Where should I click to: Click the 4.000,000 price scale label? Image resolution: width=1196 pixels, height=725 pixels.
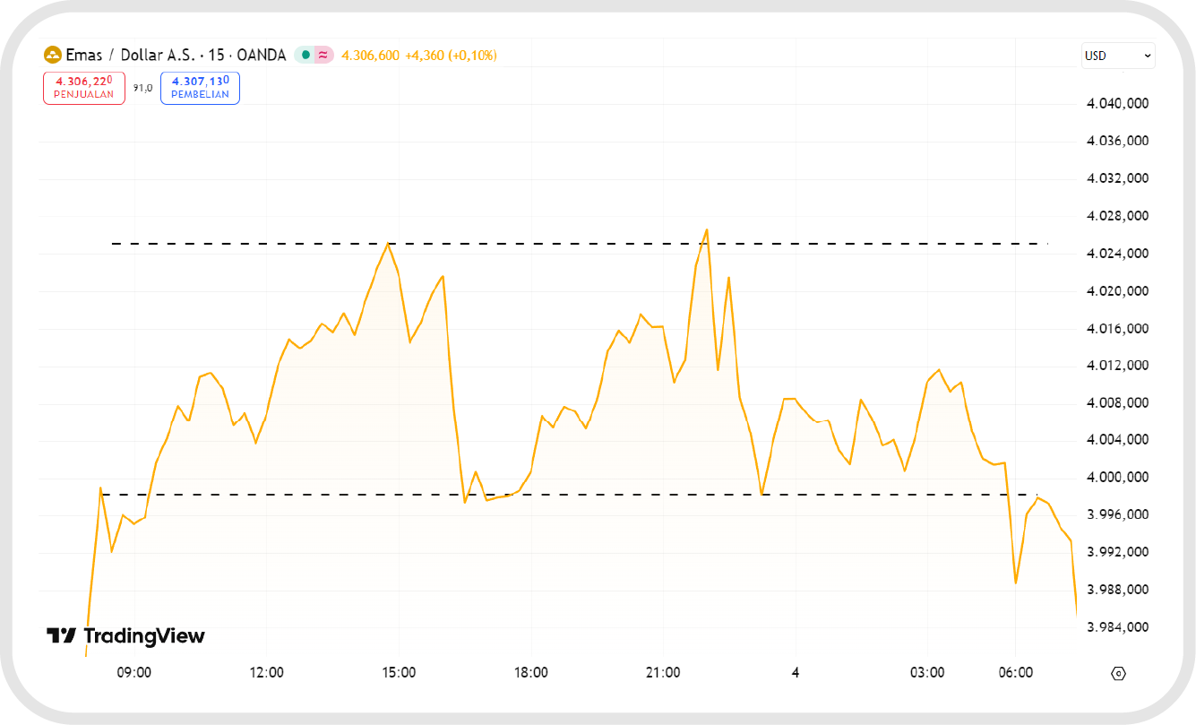(x=1116, y=478)
